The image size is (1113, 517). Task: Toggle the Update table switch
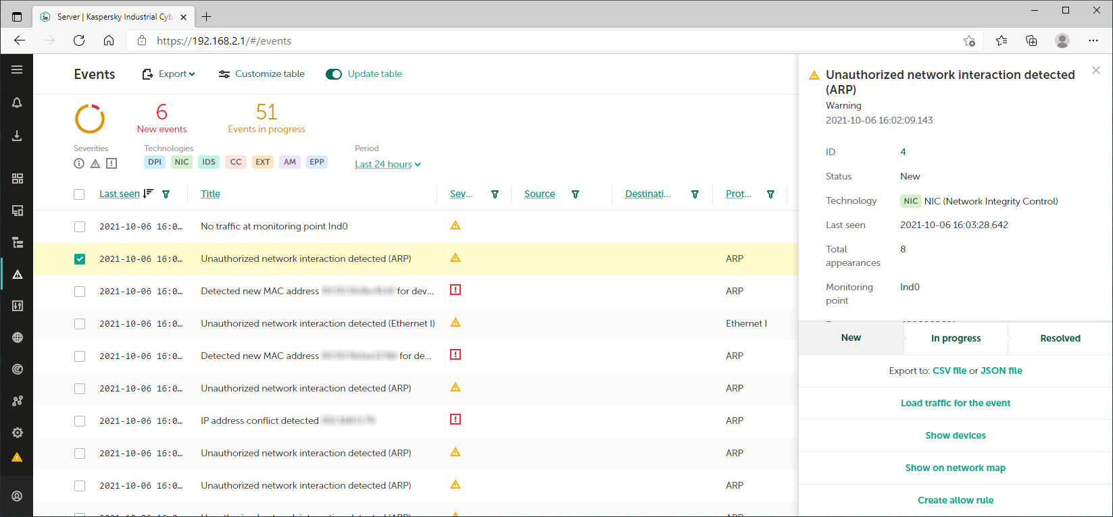pos(334,74)
